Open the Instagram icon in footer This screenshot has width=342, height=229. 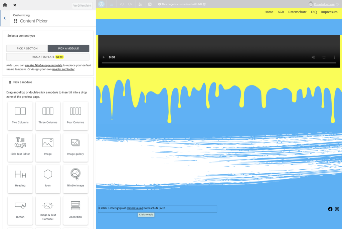click(337, 209)
